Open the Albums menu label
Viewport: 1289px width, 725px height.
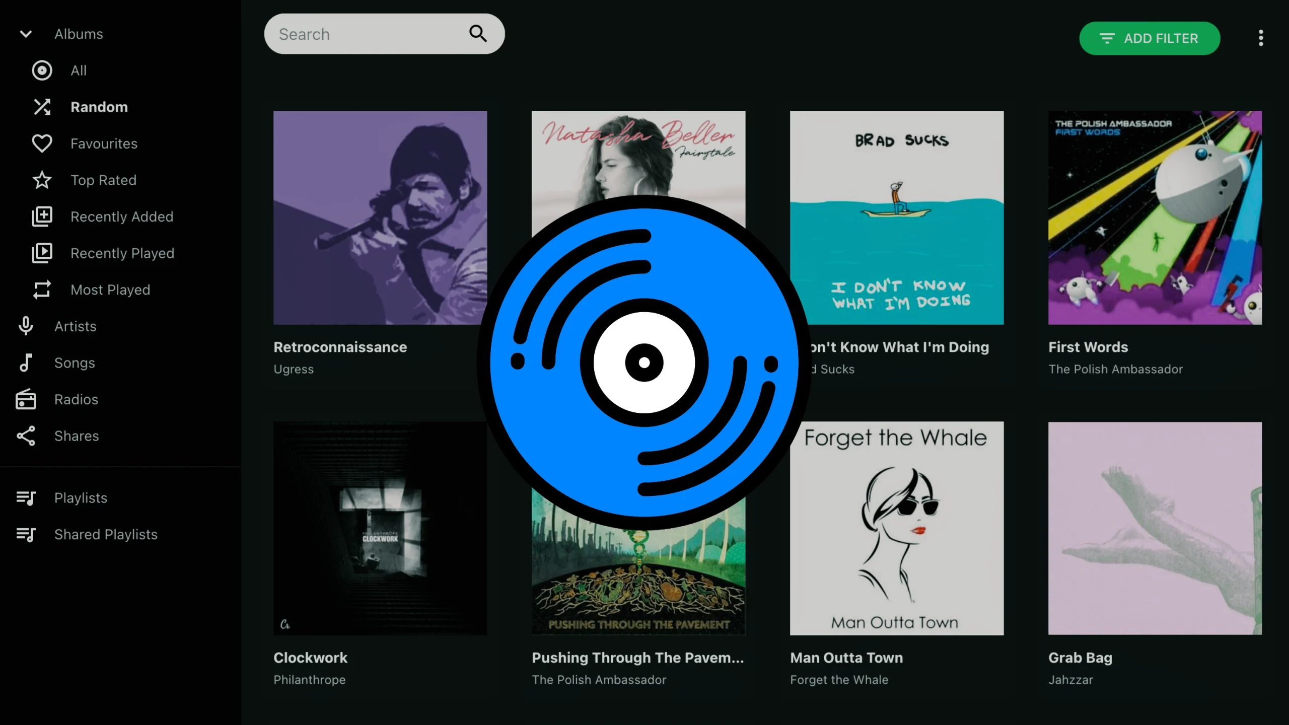[x=79, y=34]
